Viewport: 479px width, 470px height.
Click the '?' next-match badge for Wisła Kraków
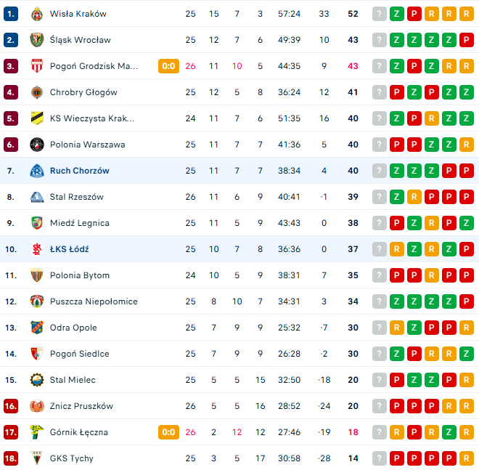point(380,14)
